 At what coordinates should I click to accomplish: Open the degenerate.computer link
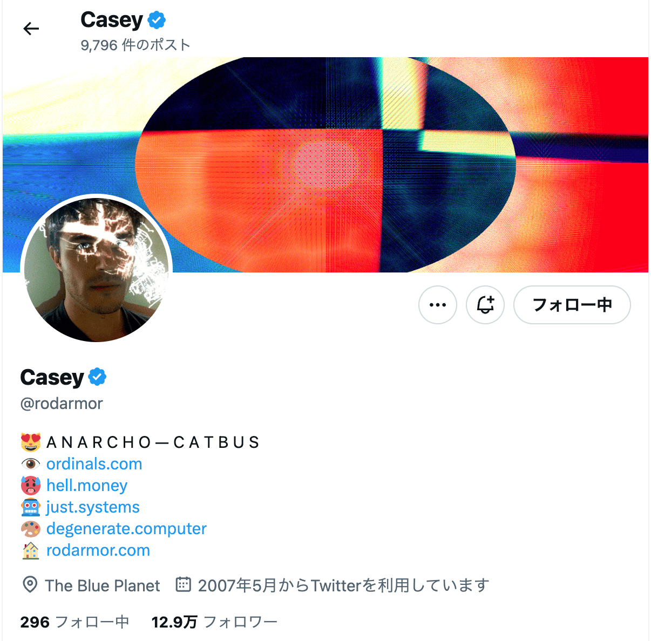coord(126,528)
